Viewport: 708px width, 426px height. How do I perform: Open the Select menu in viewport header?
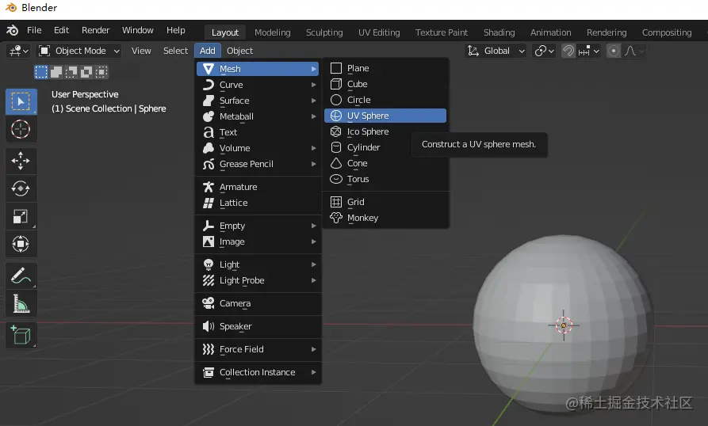pyautogui.click(x=175, y=51)
